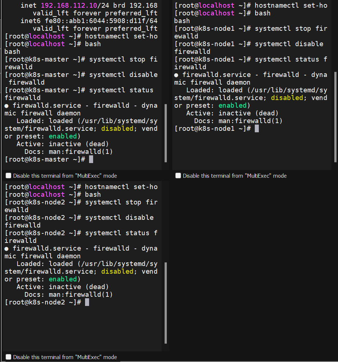
Task: Click 'Active: inactive (dead)' in k8s-master terminal
Action: click(63, 144)
